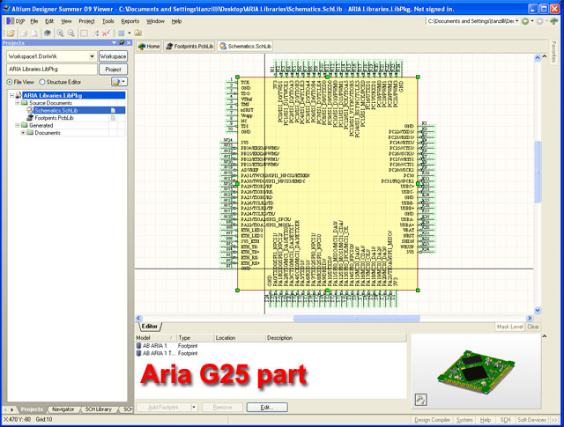This screenshot has height=427, width=564.
Task: Open the Project menu
Action: (x=86, y=21)
